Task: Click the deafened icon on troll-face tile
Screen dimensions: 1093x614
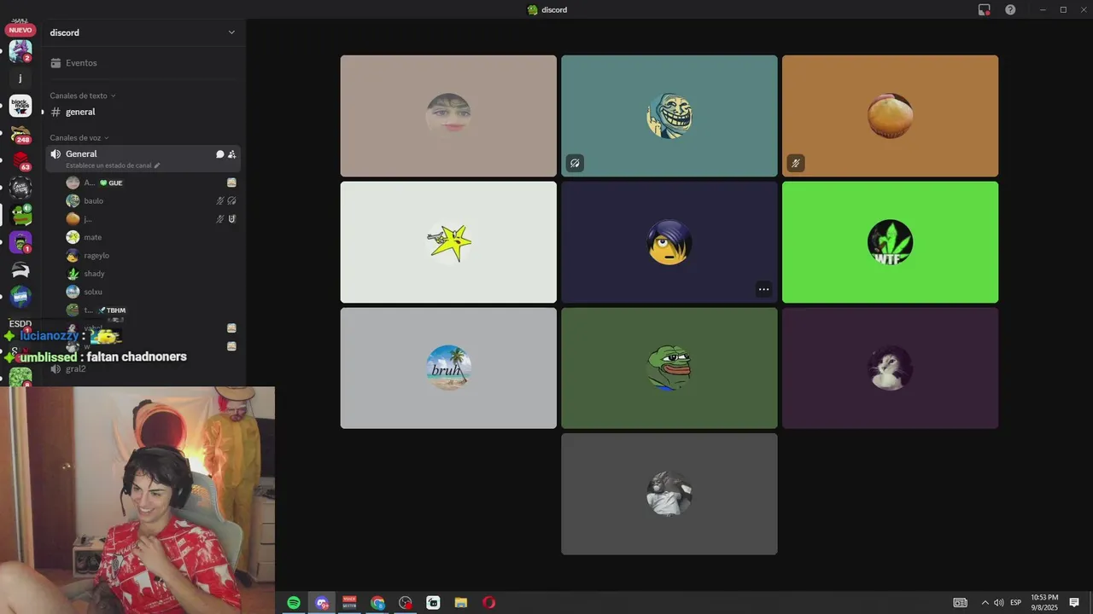Action: pos(576,163)
